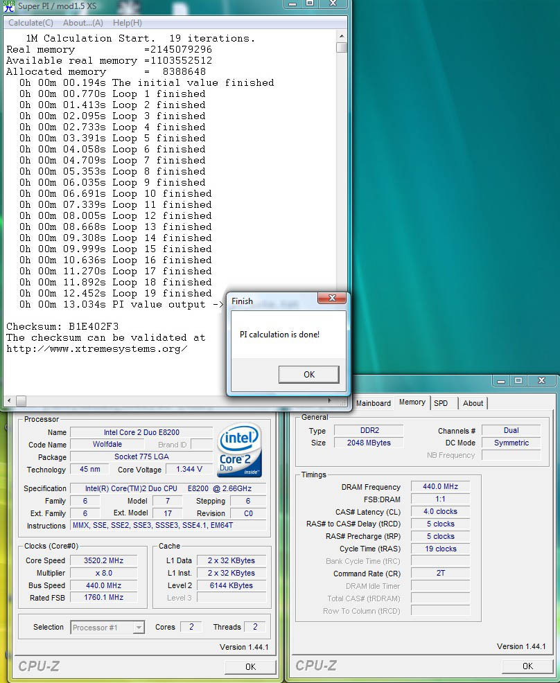Click the Threads count field

[255, 627]
